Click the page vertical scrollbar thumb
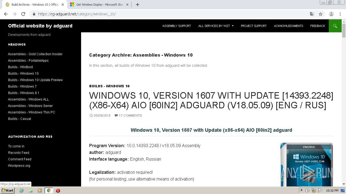 click(x=344, y=30)
